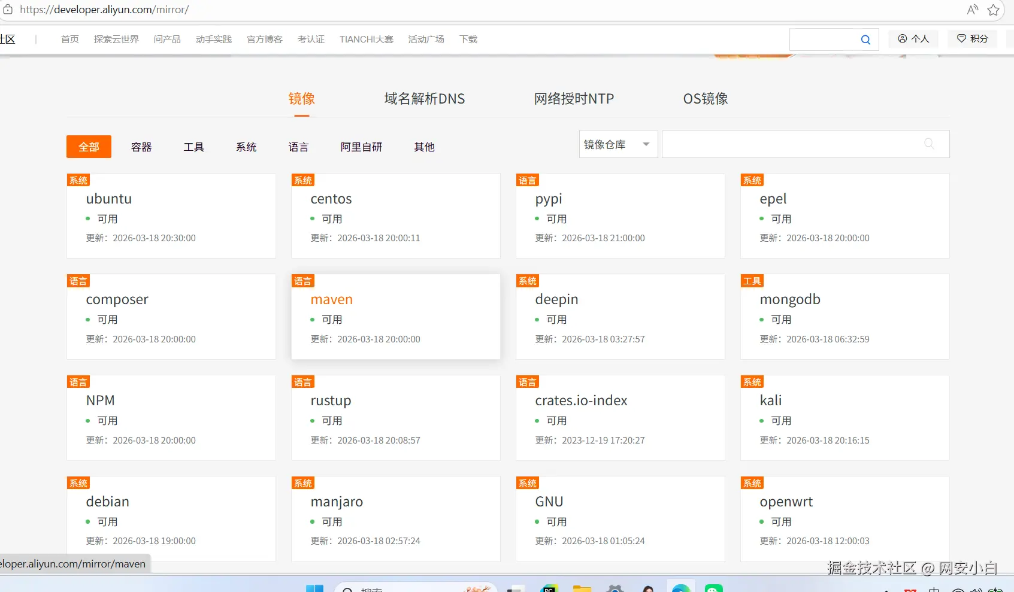Expand the 镜像仓库 dropdown

[x=618, y=144]
